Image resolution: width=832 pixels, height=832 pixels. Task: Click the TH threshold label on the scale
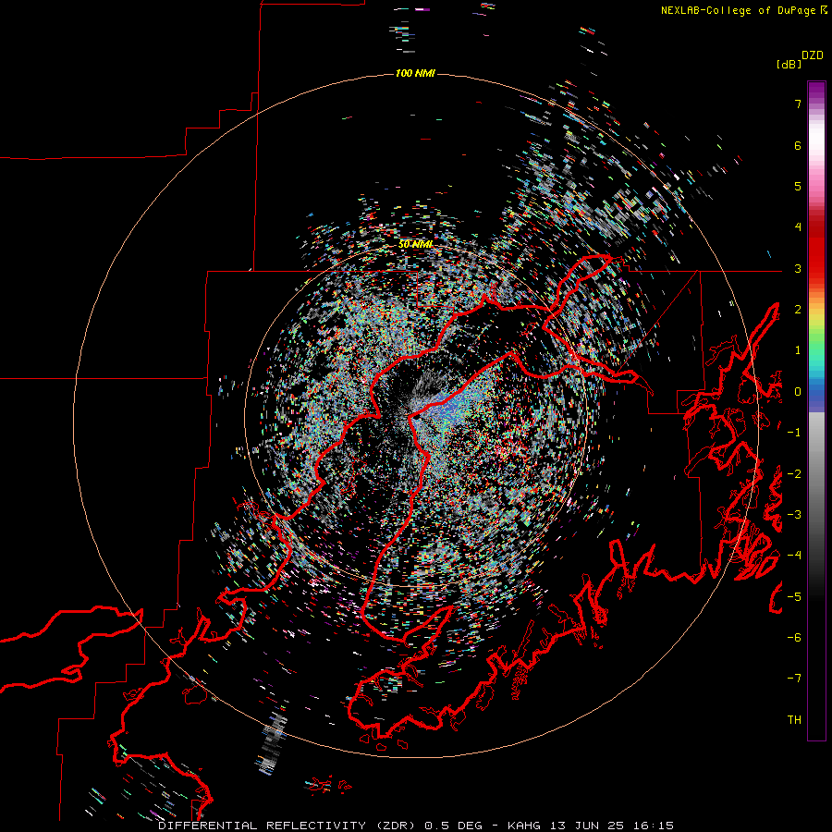[794, 720]
